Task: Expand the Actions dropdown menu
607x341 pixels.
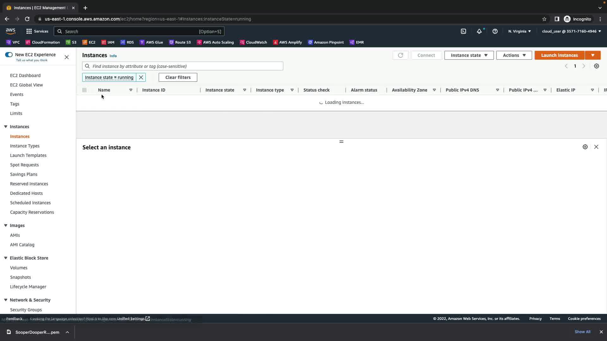Action: coord(514,55)
